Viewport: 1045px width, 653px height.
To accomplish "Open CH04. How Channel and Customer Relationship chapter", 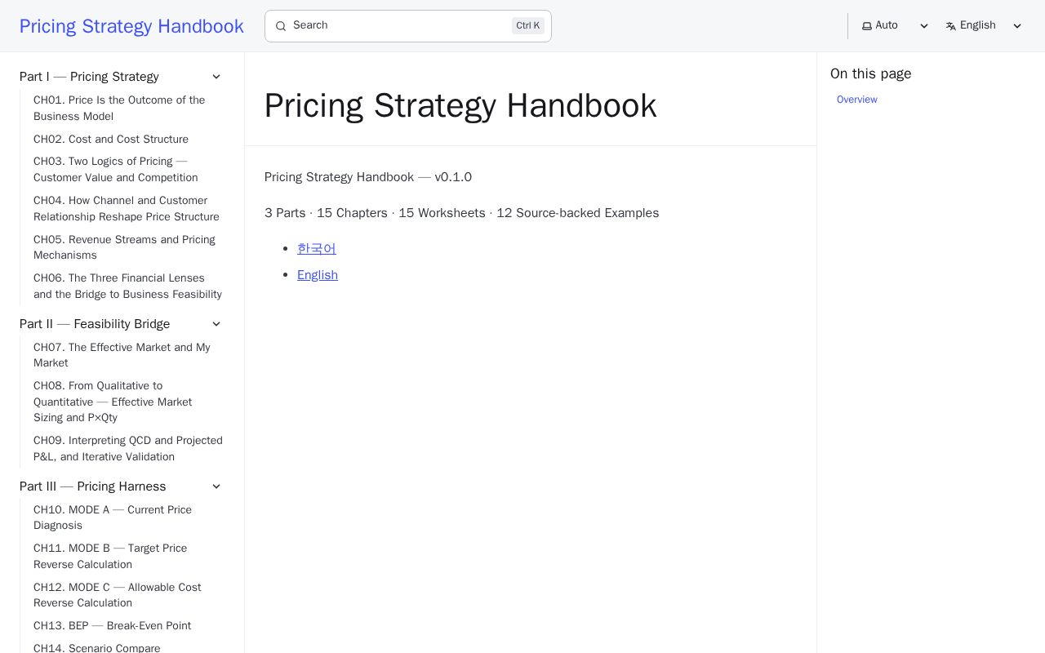I will coord(128,209).
